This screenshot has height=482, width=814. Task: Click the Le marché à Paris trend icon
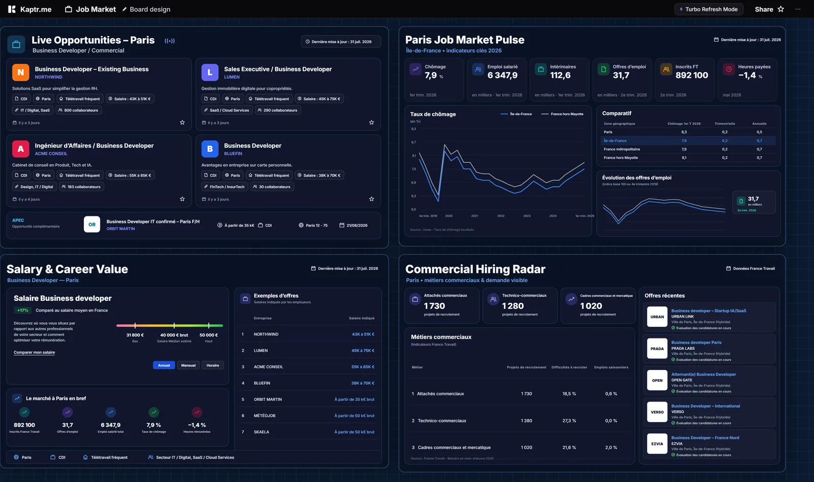[17, 399]
